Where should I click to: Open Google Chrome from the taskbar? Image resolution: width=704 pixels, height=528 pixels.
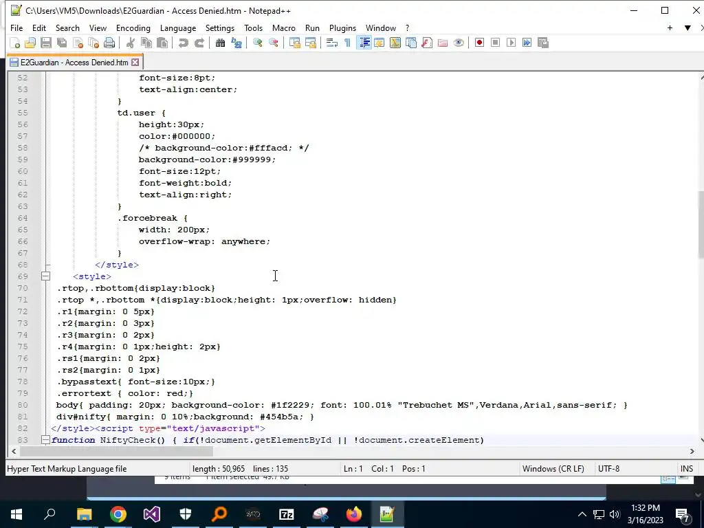[118, 514]
